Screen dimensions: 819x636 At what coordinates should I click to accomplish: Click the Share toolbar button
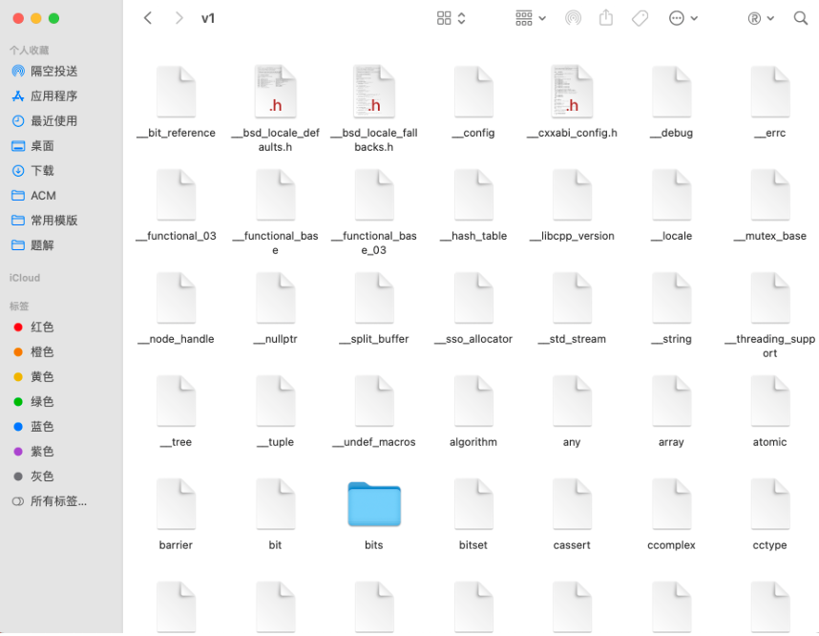click(606, 18)
